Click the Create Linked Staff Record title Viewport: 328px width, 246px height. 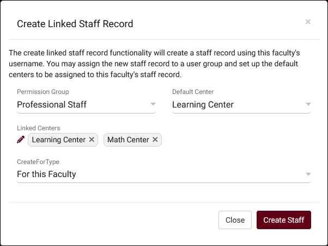(x=75, y=24)
